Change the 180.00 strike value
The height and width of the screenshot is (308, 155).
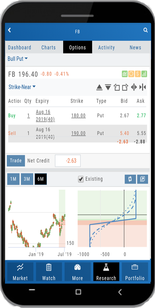click(78, 115)
